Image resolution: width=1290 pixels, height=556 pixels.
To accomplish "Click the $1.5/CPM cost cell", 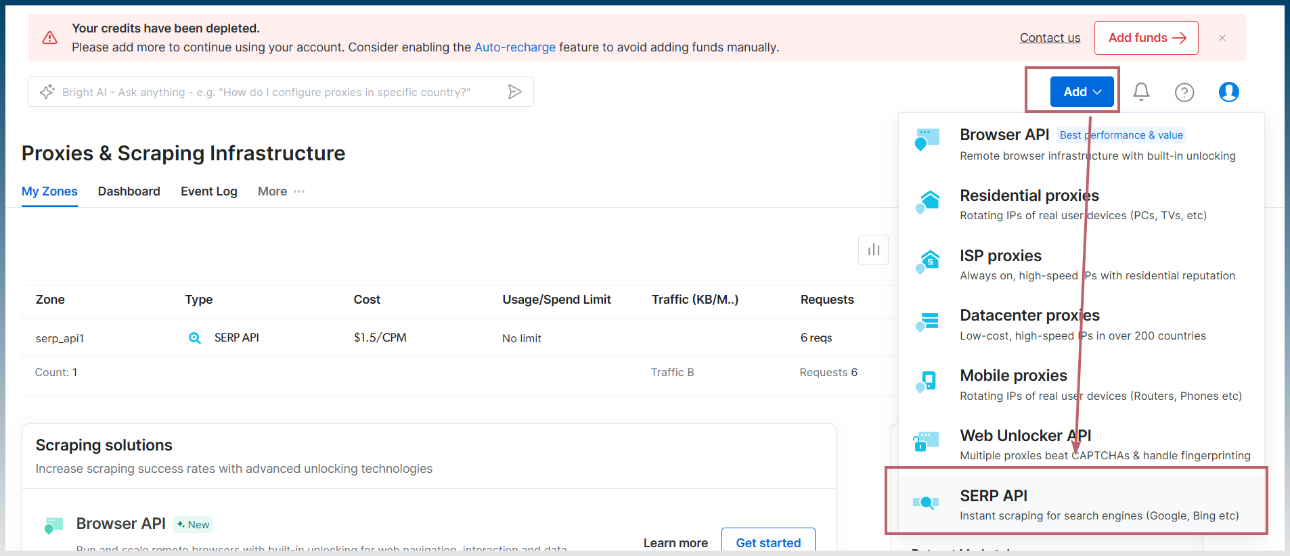I will tap(380, 338).
